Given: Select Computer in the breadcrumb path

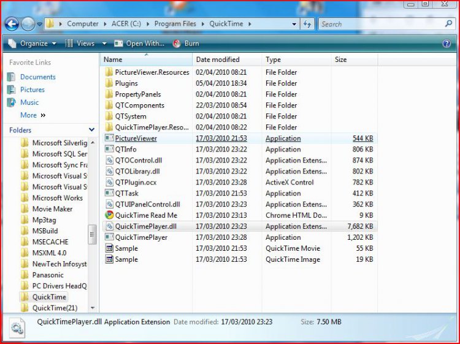Looking at the screenshot, I should pos(83,24).
